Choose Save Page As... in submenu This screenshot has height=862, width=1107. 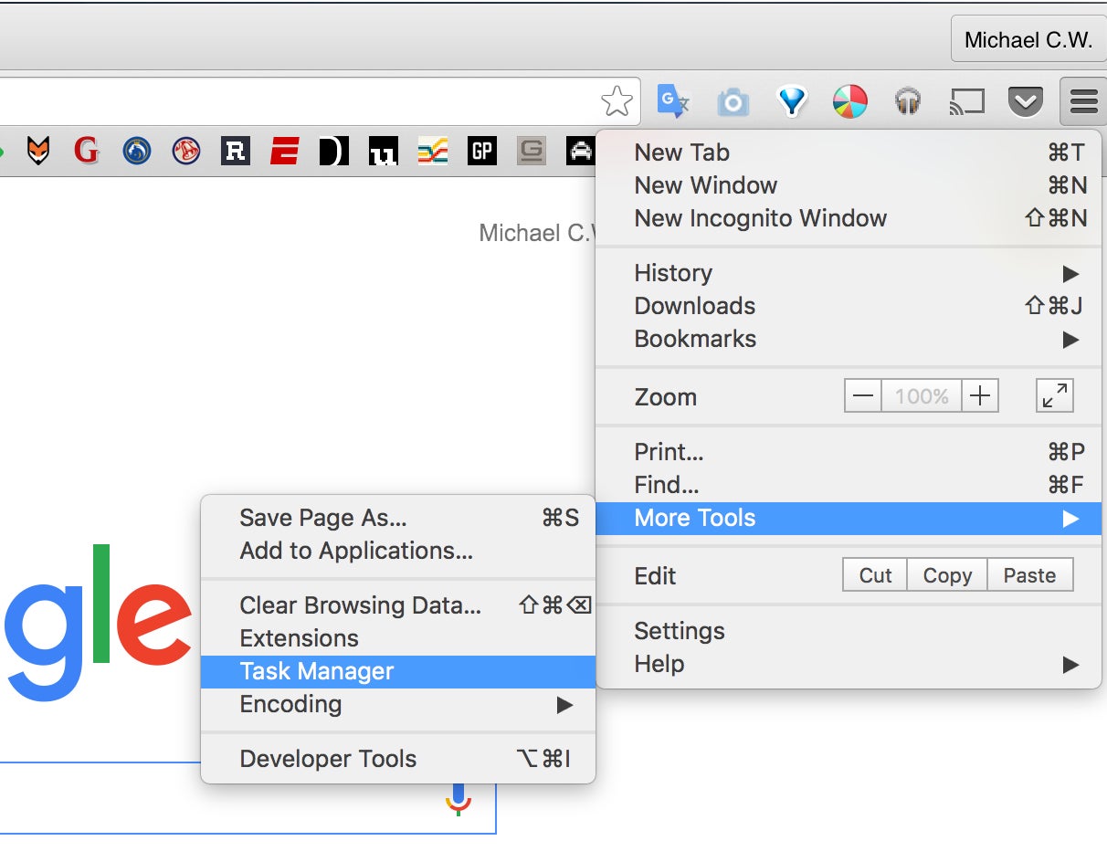398,518
